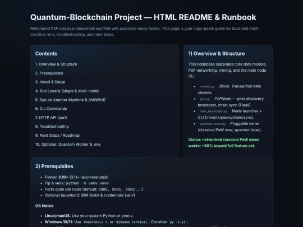Click the Block, Transaction data classes text

point(229,89)
